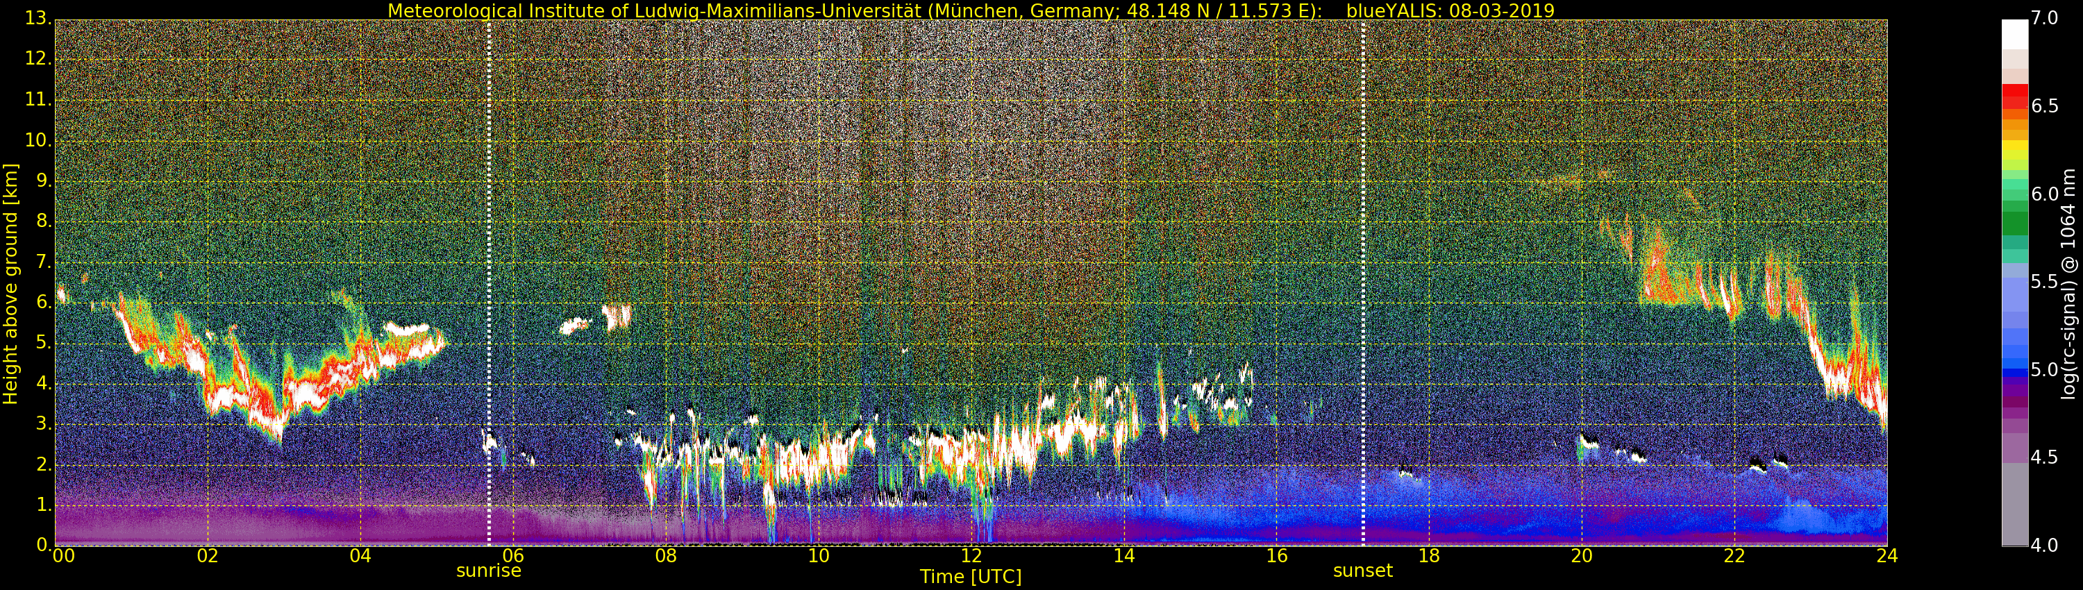2083x590 pixels.
Task: Click the 'Height above ground [km]' axis title
Action: (x=10, y=284)
